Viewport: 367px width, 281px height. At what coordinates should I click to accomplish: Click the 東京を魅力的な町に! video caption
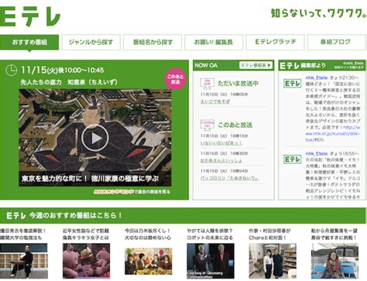(90, 179)
